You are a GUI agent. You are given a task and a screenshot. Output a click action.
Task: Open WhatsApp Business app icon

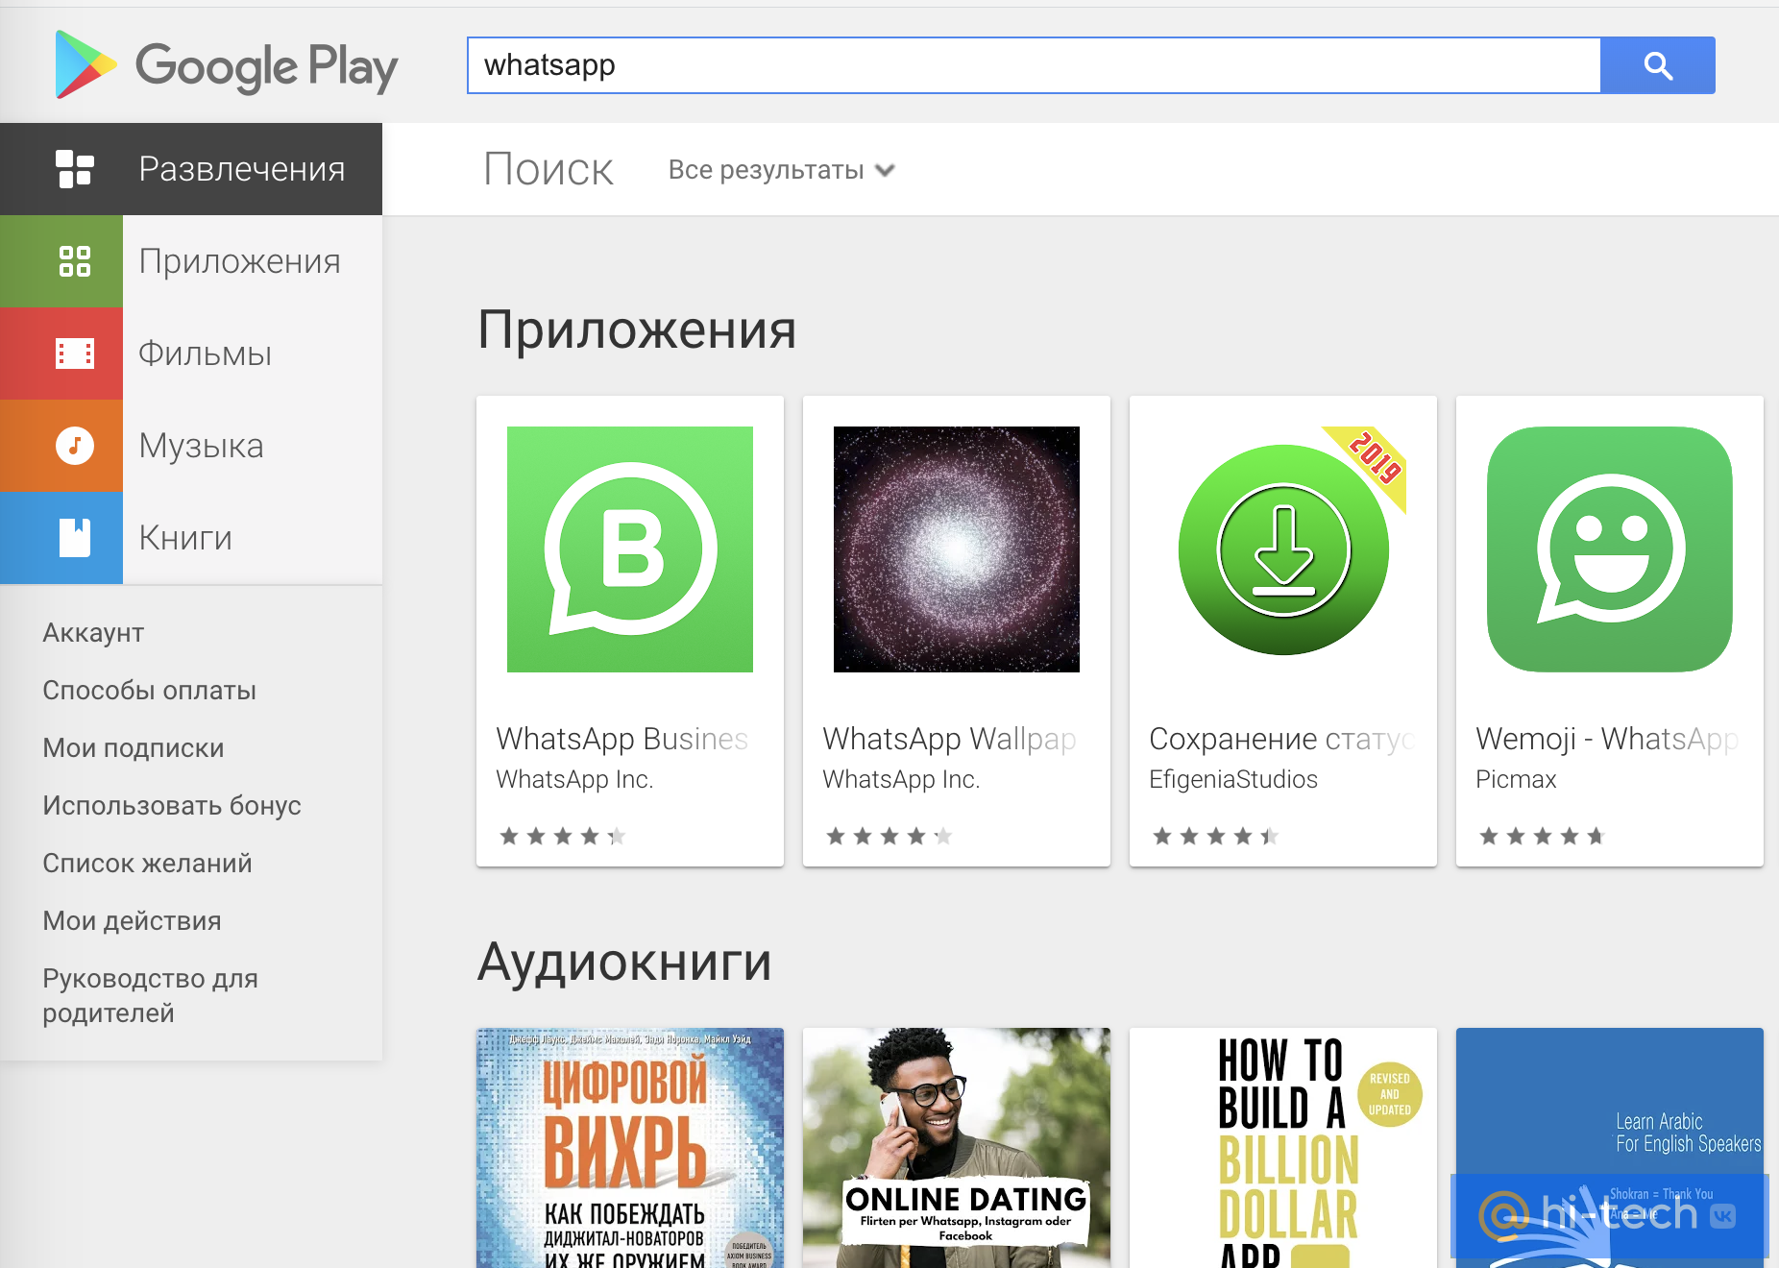click(630, 549)
